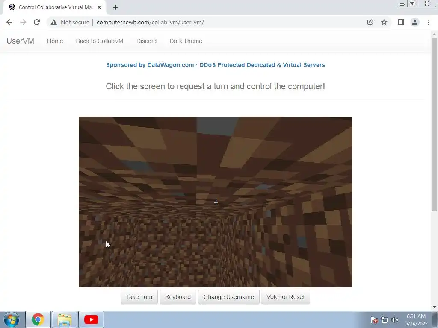Open the Action Center flag tray icon
Viewport: 438px width, 328px height.
click(374, 320)
